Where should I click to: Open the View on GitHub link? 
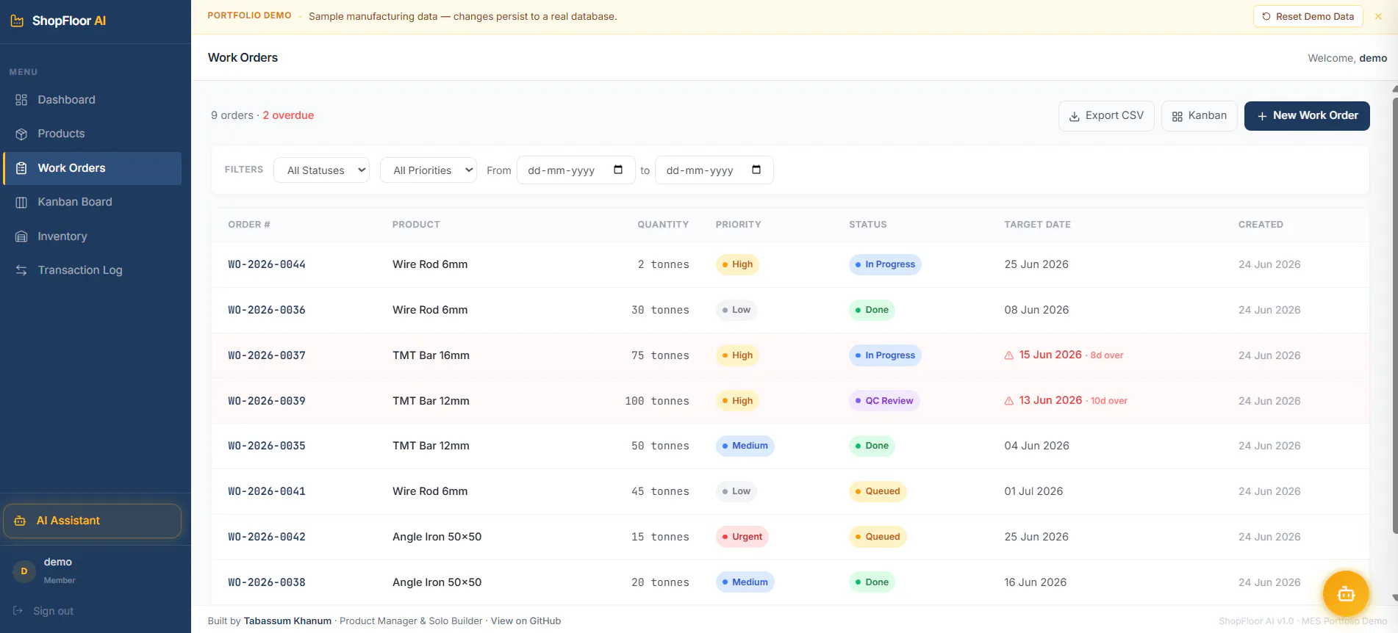click(x=526, y=621)
